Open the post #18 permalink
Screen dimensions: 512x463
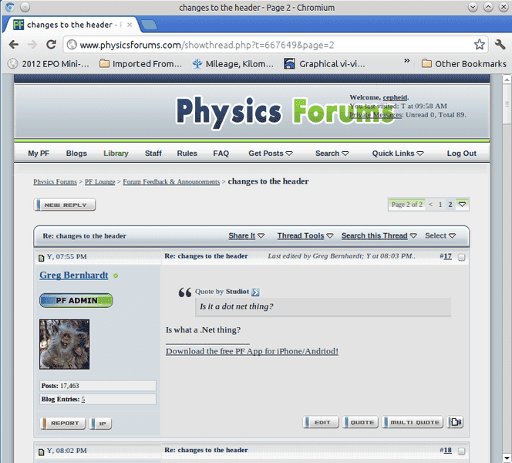click(x=447, y=450)
